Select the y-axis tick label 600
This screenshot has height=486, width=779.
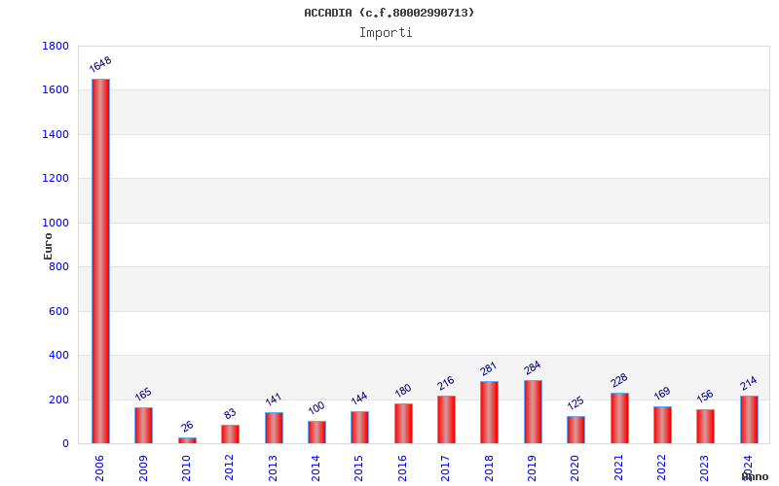tap(59, 311)
